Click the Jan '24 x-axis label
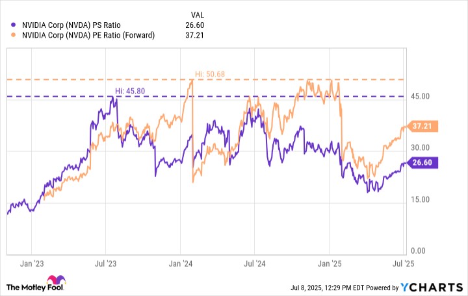Screen dimensions: 468x296 click(181, 264)
